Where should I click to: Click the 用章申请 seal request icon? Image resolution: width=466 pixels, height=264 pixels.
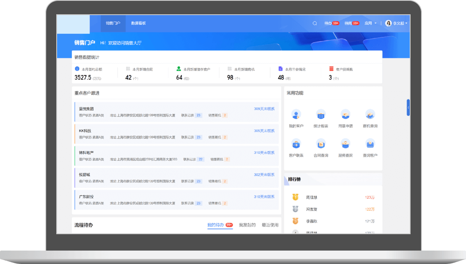point(345,115)
